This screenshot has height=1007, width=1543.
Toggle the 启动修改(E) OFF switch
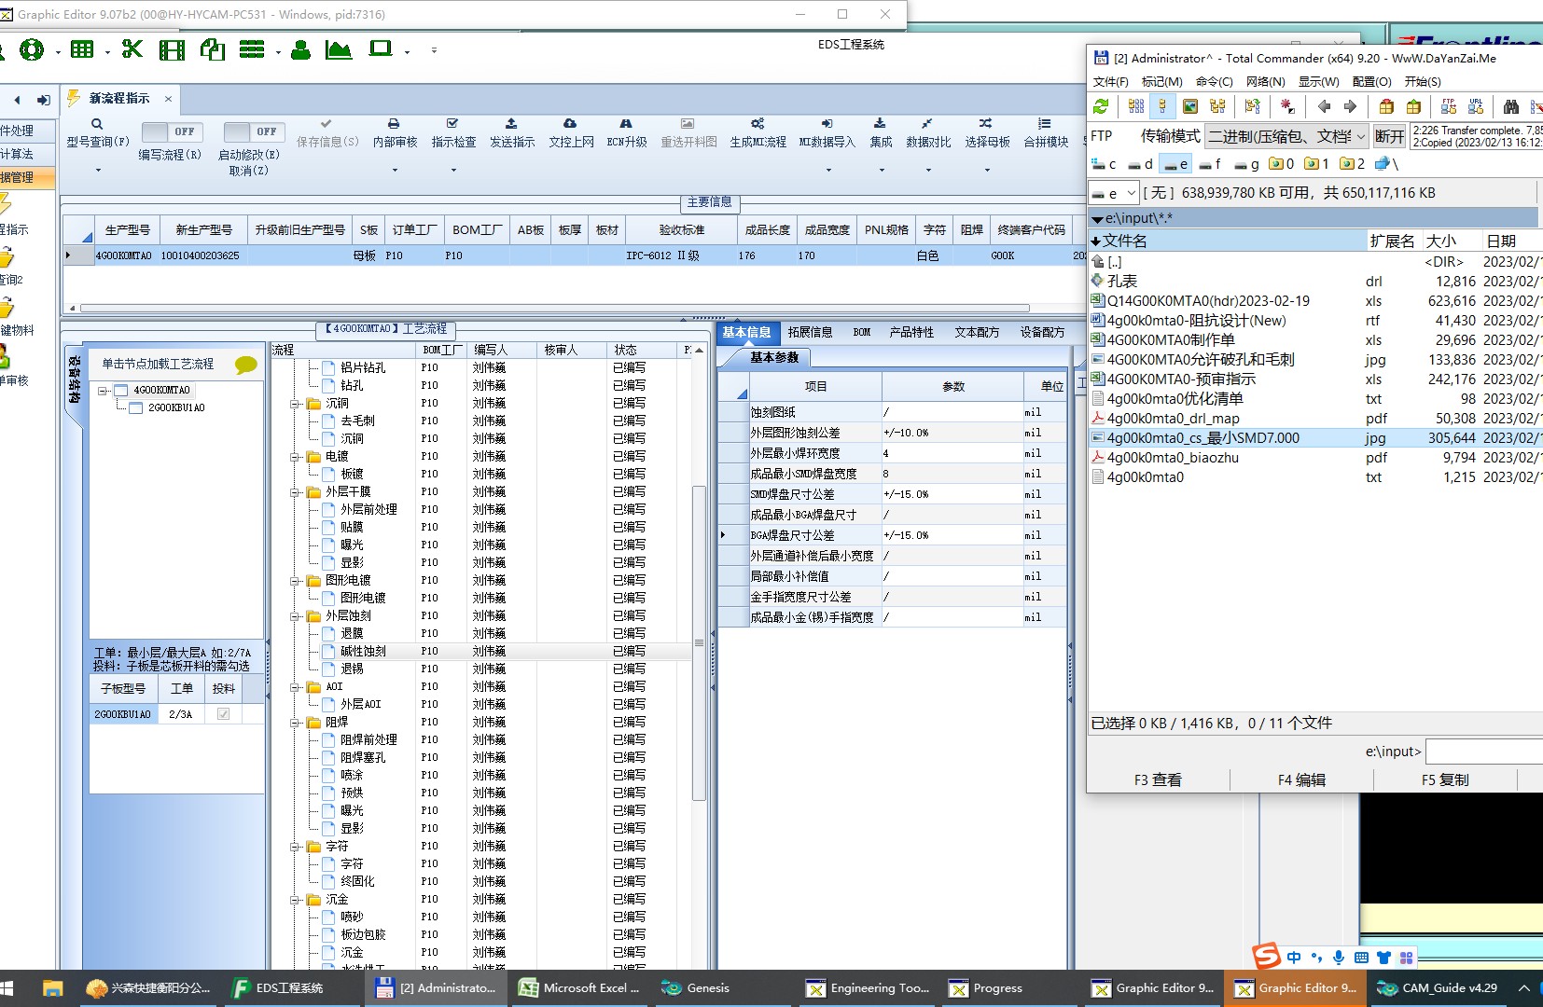coord(255,132)
